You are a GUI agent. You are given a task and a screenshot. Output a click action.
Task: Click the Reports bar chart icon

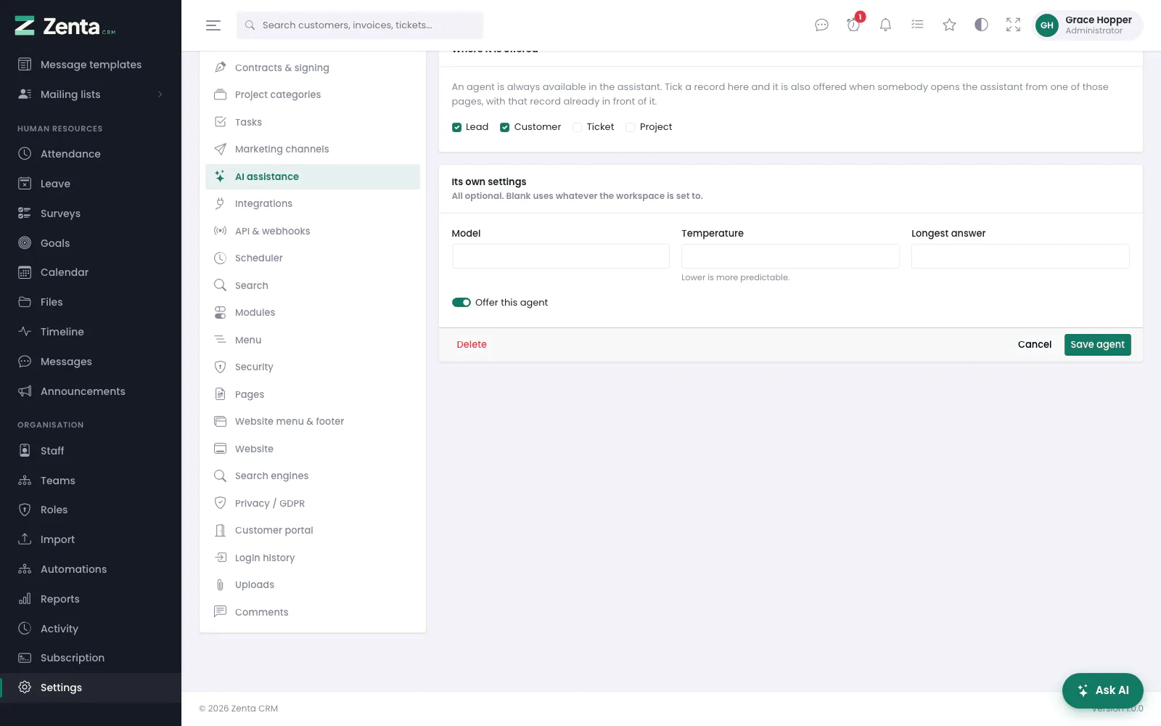(x=25, y=599)
